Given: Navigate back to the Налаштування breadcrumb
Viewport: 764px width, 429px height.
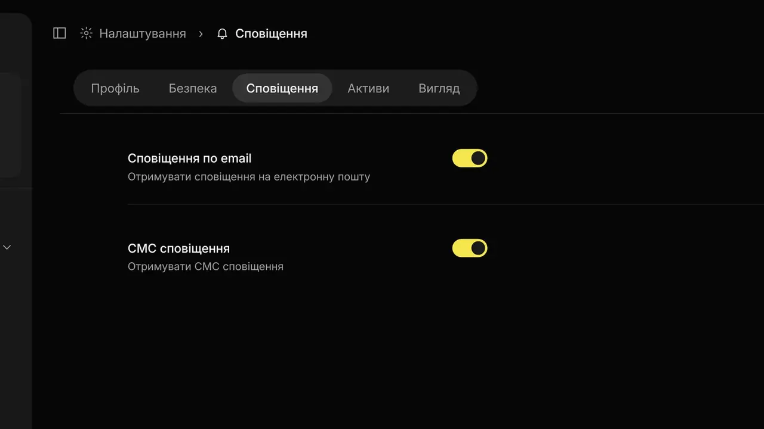Looking at the screenshot, I should click(x=143, y=34).
